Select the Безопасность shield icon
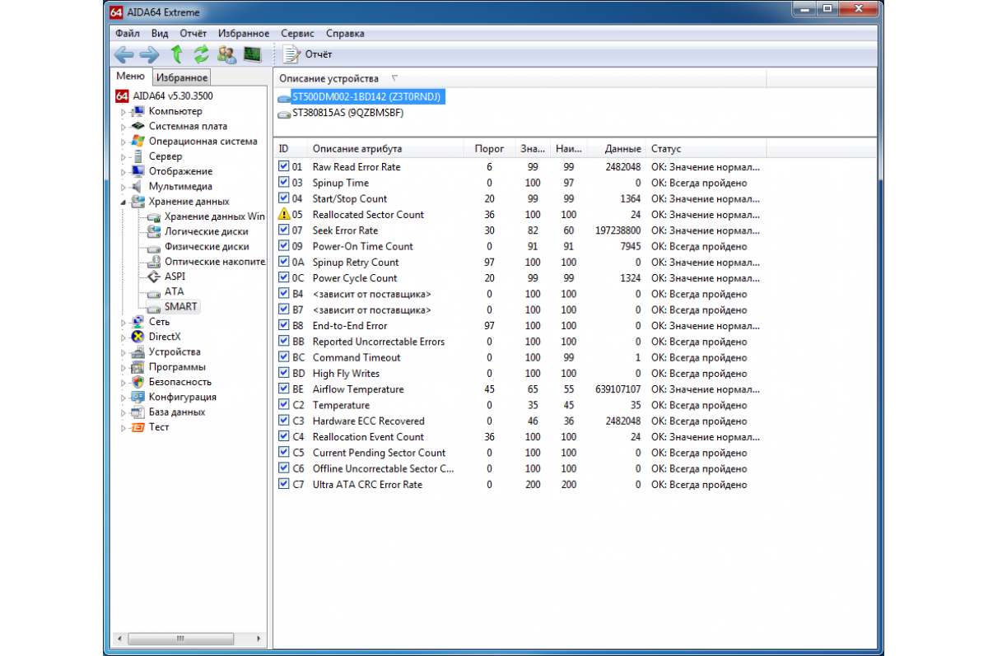The height and width of the screenshot is (656, 988). click(x=138, y=382)
